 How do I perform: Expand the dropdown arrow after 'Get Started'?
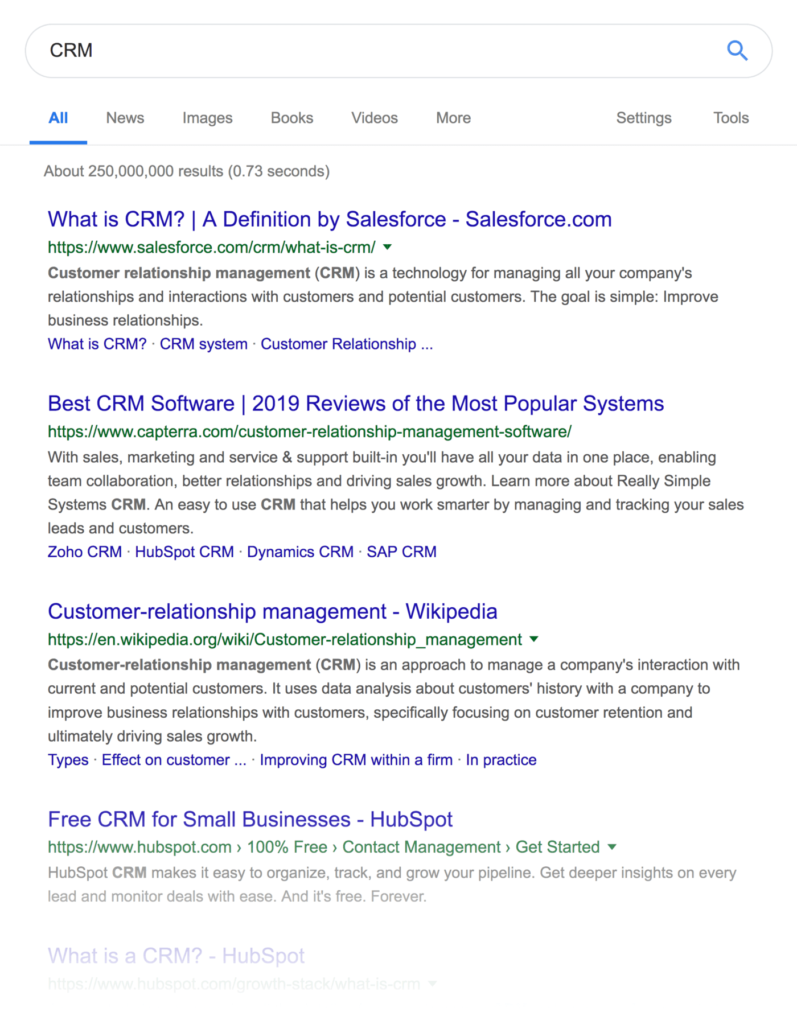click(612, 847)
